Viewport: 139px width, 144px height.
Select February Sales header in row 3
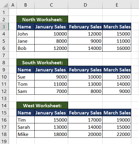point(85,27)
